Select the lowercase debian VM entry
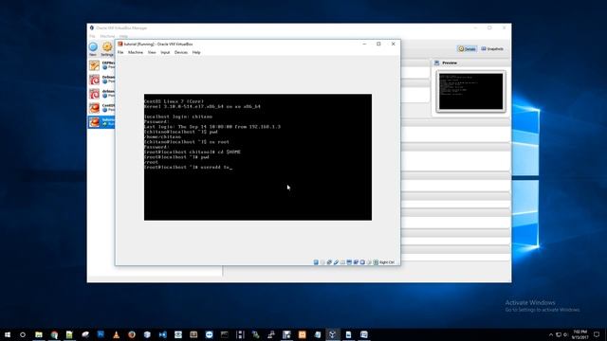This screenshot has width=607, height=341. 101,94
